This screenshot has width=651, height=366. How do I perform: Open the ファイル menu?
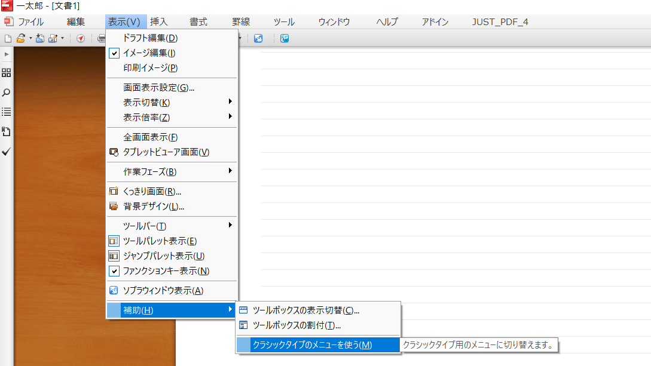[30, 22]
